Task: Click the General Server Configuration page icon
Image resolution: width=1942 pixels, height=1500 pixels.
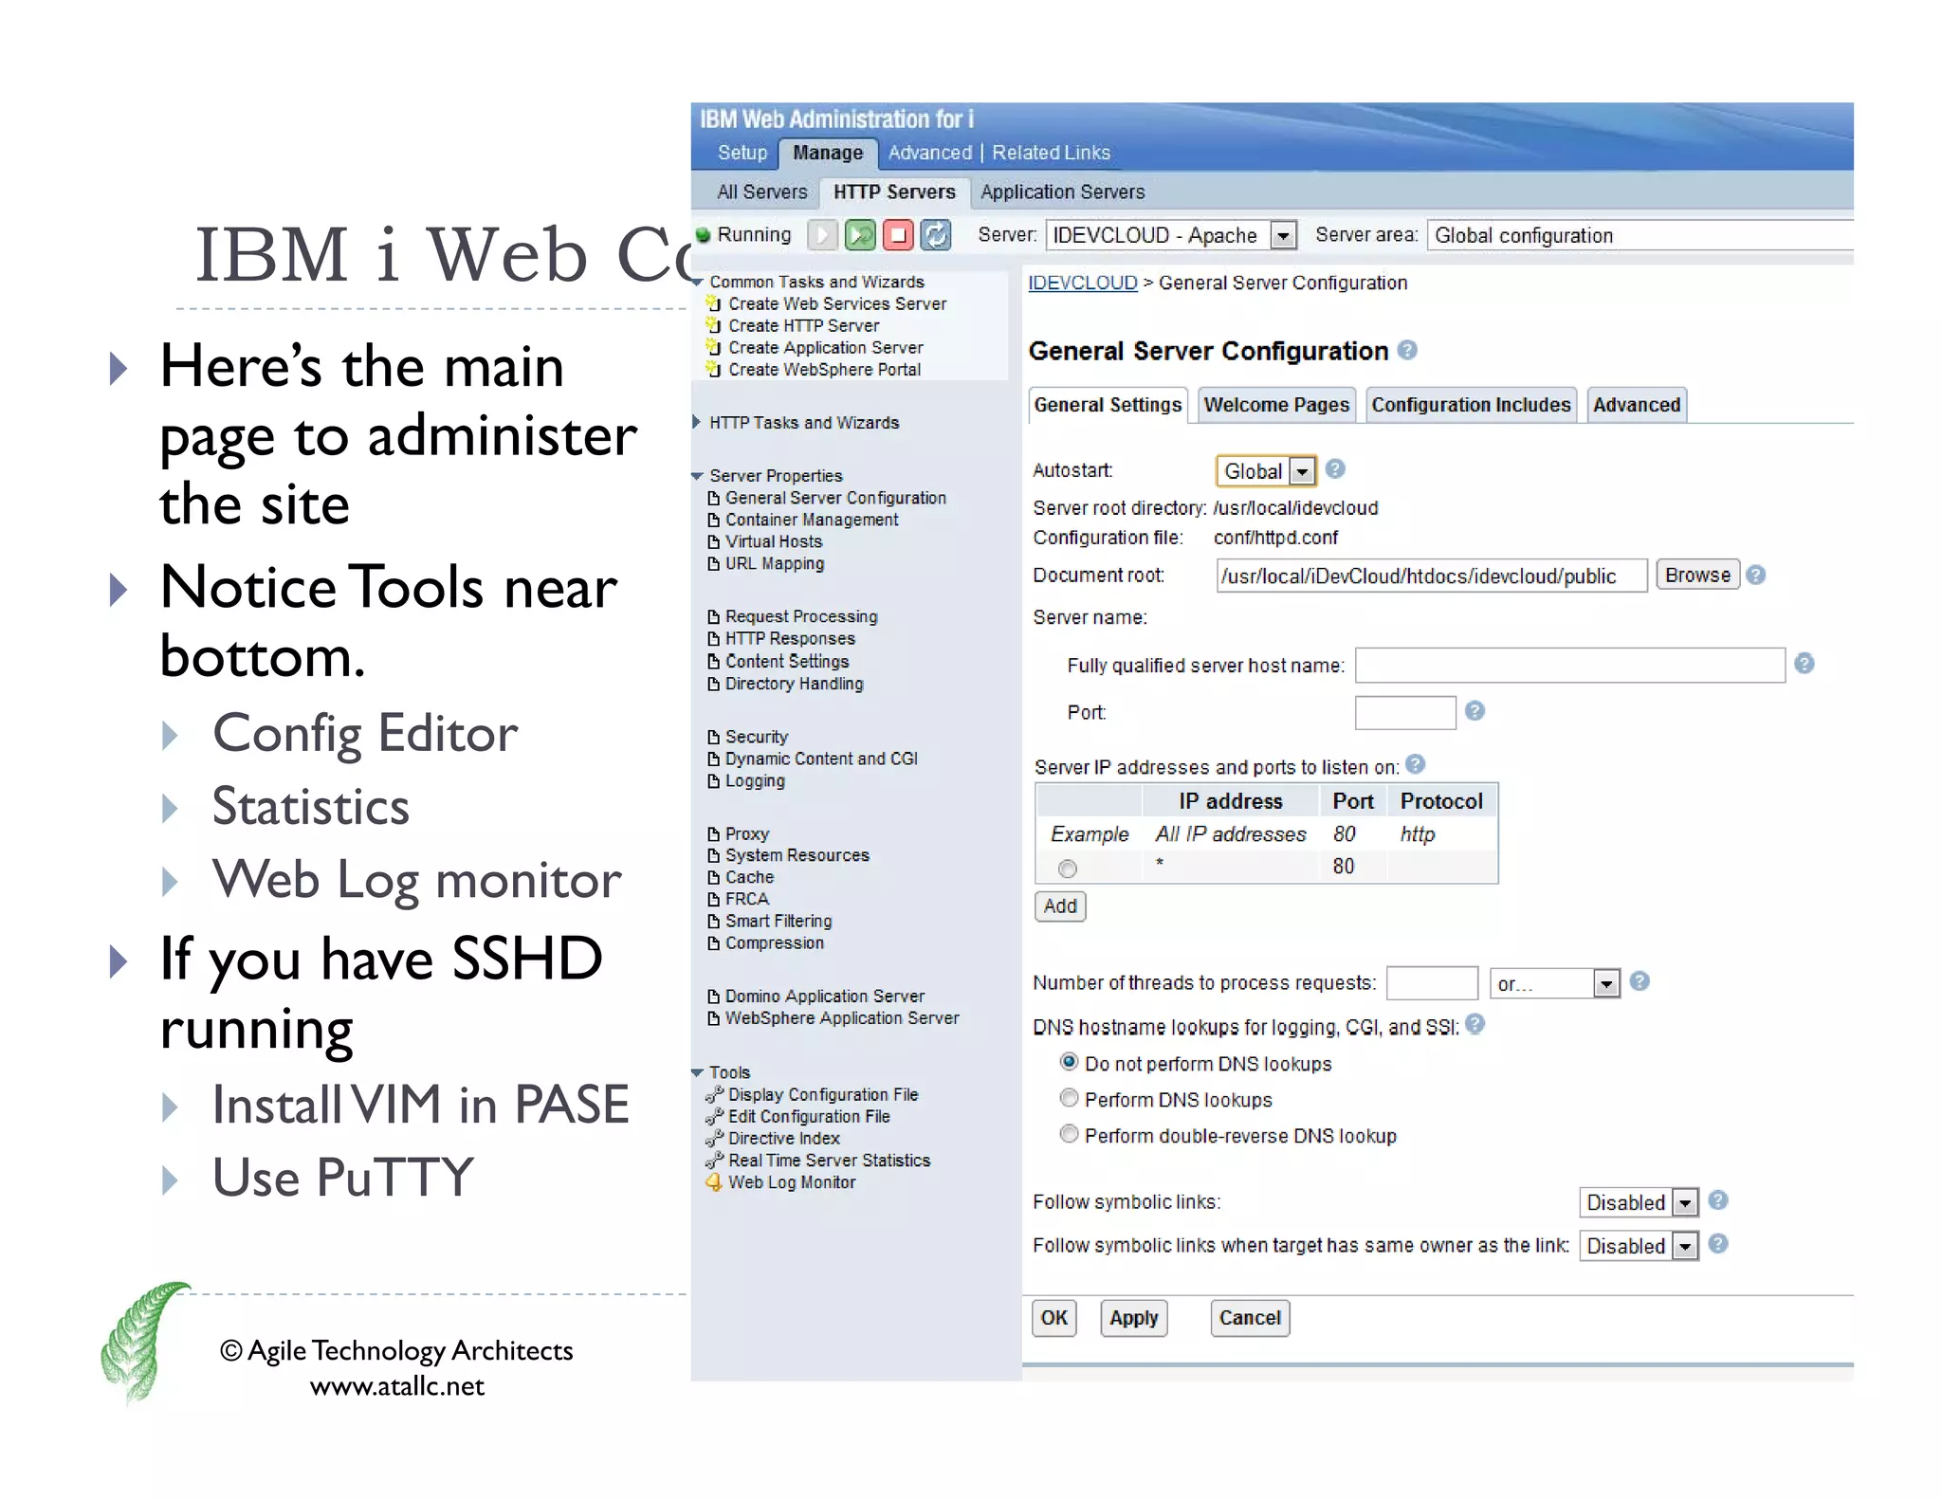Action: click(x=714, y=498)
